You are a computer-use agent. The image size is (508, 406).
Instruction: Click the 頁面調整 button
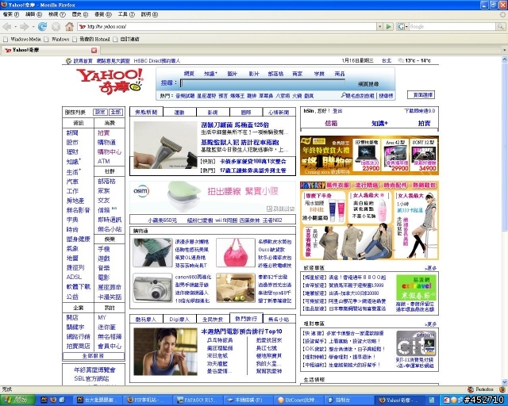(x=421, y=95)
